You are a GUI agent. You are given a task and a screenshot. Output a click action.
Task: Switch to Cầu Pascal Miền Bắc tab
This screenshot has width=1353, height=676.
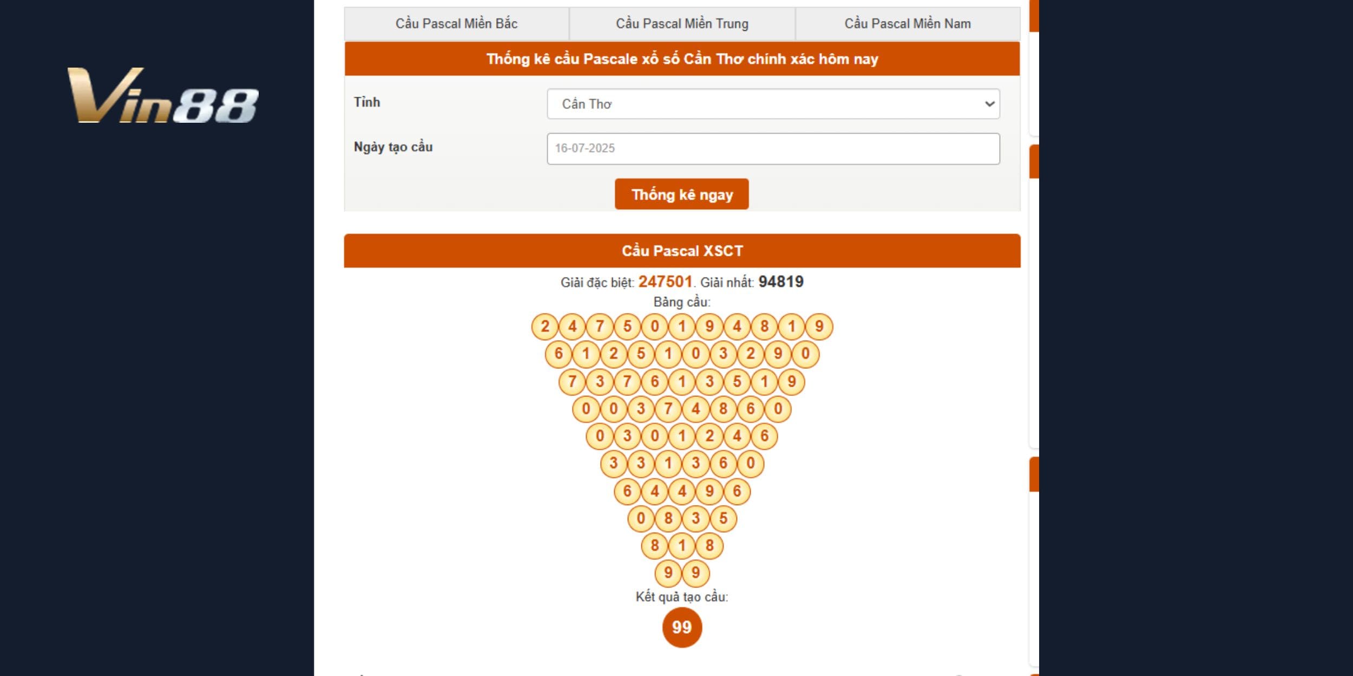[x=456, y=24]
